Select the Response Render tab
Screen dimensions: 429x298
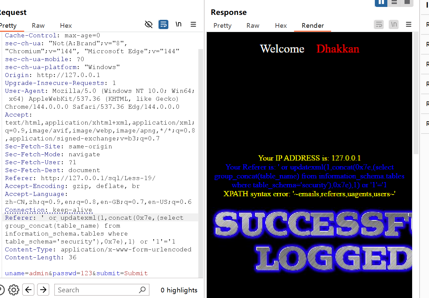pos(313,25)
